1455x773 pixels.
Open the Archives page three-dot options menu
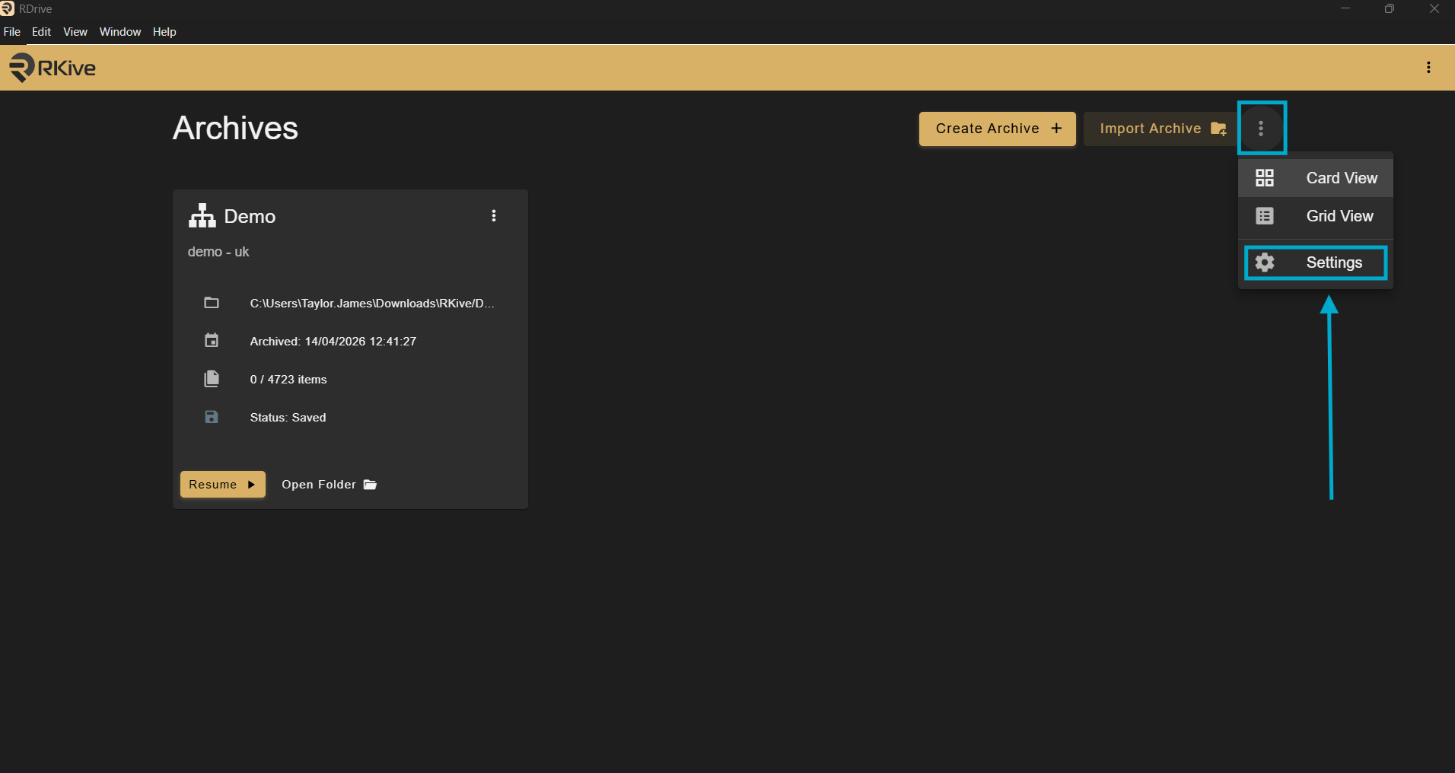[x=1261, y=129]
